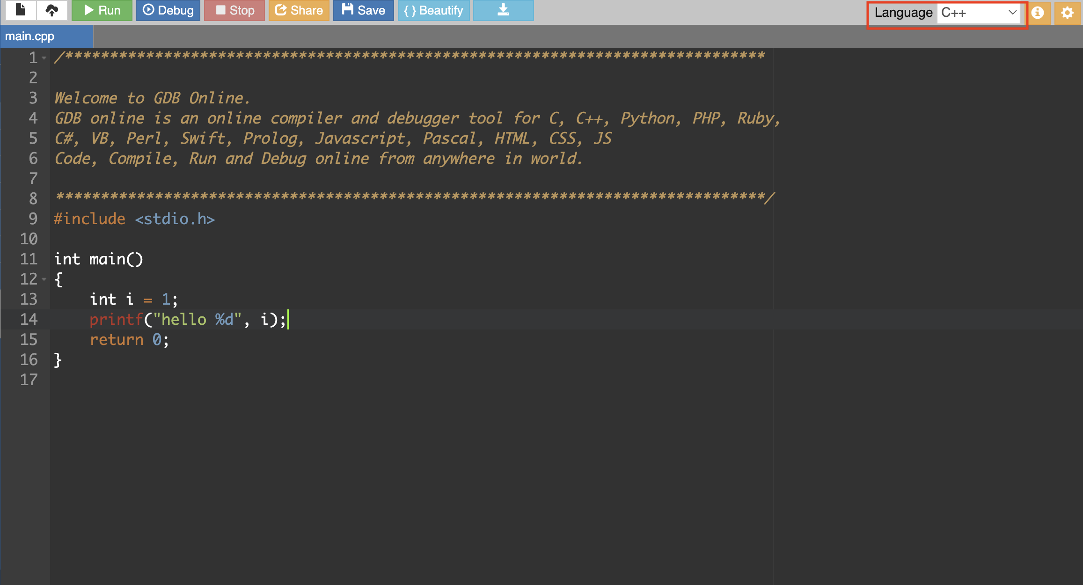Click on the return 0 line
The height and width of the screenshot is (585, 1083).
click(x=129, y=340)
